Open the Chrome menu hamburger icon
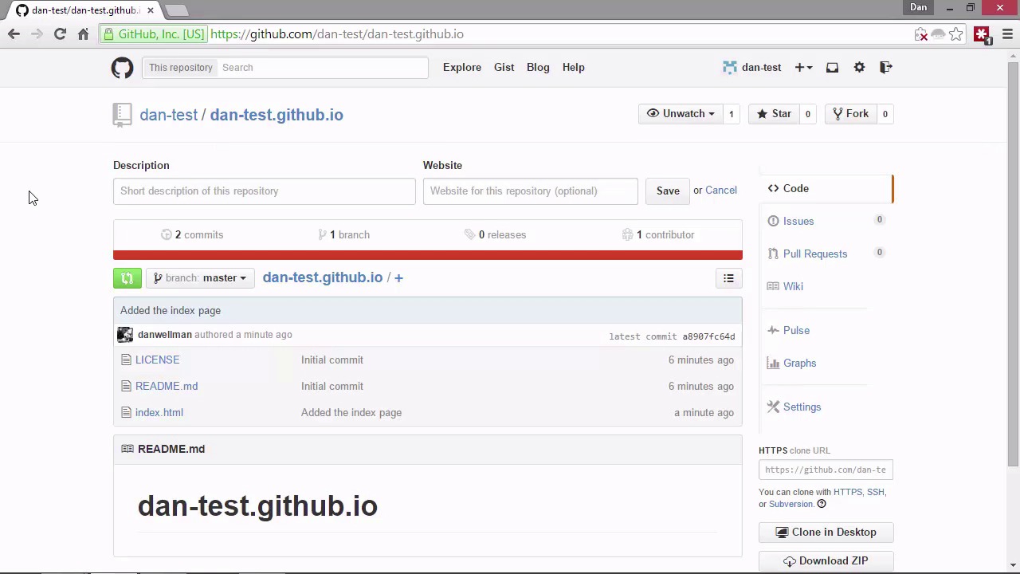The width and height of the screenshot is (1020, 574). point(1007,34)
